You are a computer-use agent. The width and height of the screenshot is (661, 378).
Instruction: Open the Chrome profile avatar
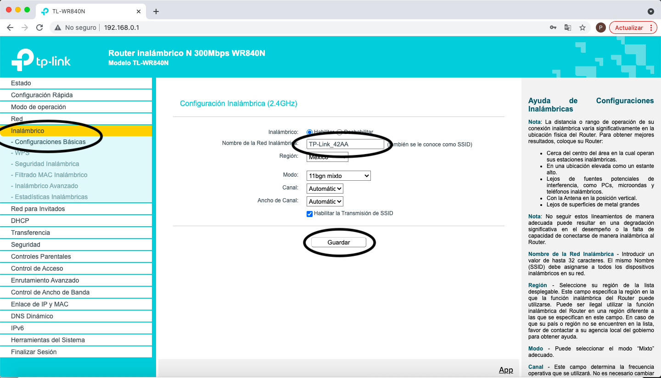[x=600, y=28]
